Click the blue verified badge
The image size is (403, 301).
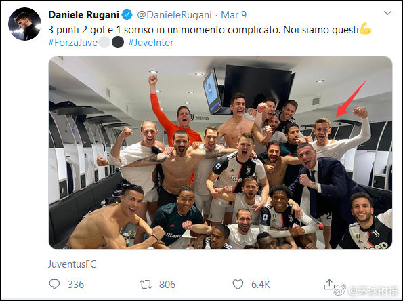click(127, 15)
